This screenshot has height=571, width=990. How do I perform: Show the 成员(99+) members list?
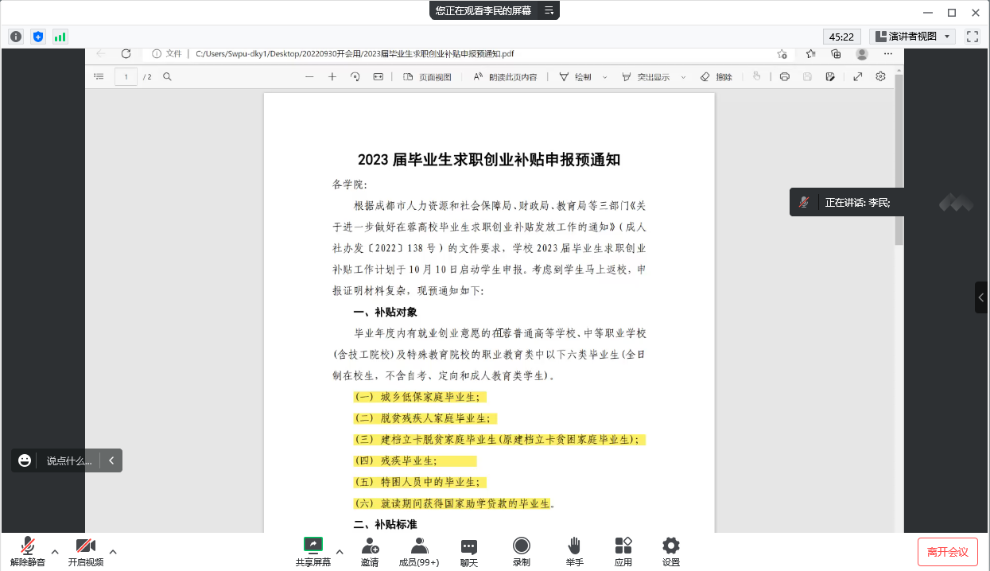[x=419, y=551]
